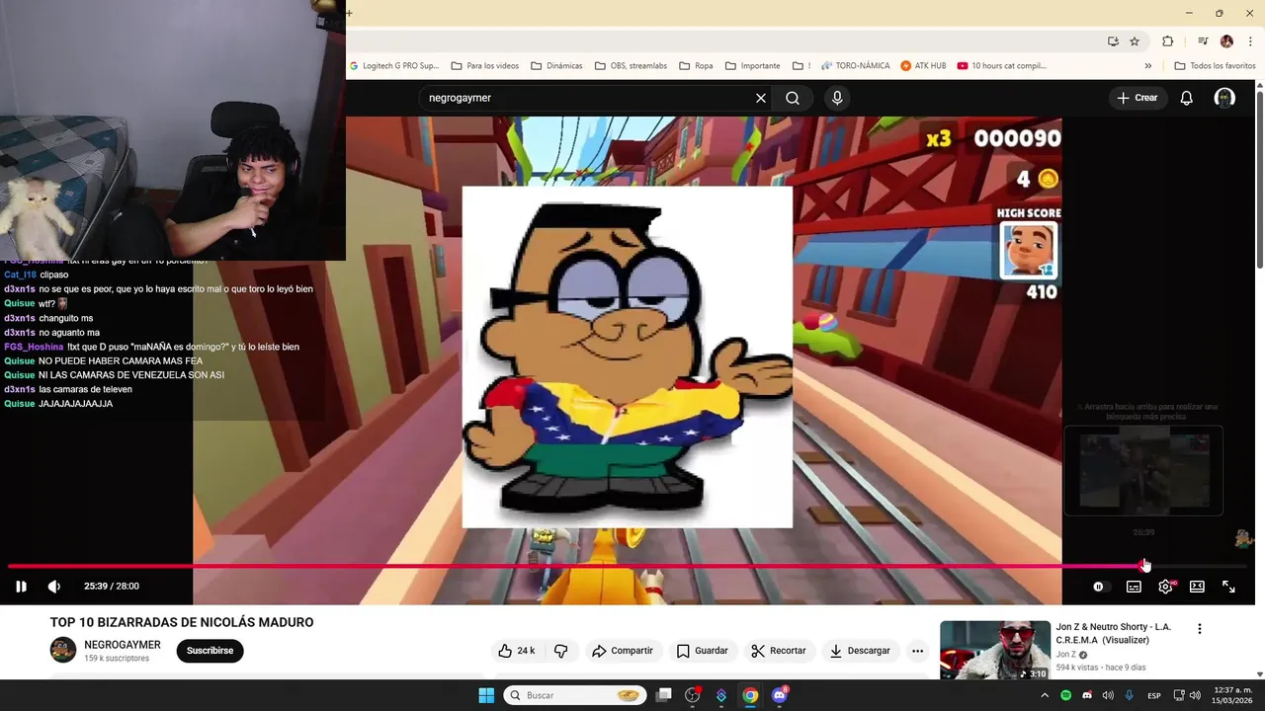Open the Ropa bookmark folder
This screenshot has height=711, width=1265.
click(696, 66)
